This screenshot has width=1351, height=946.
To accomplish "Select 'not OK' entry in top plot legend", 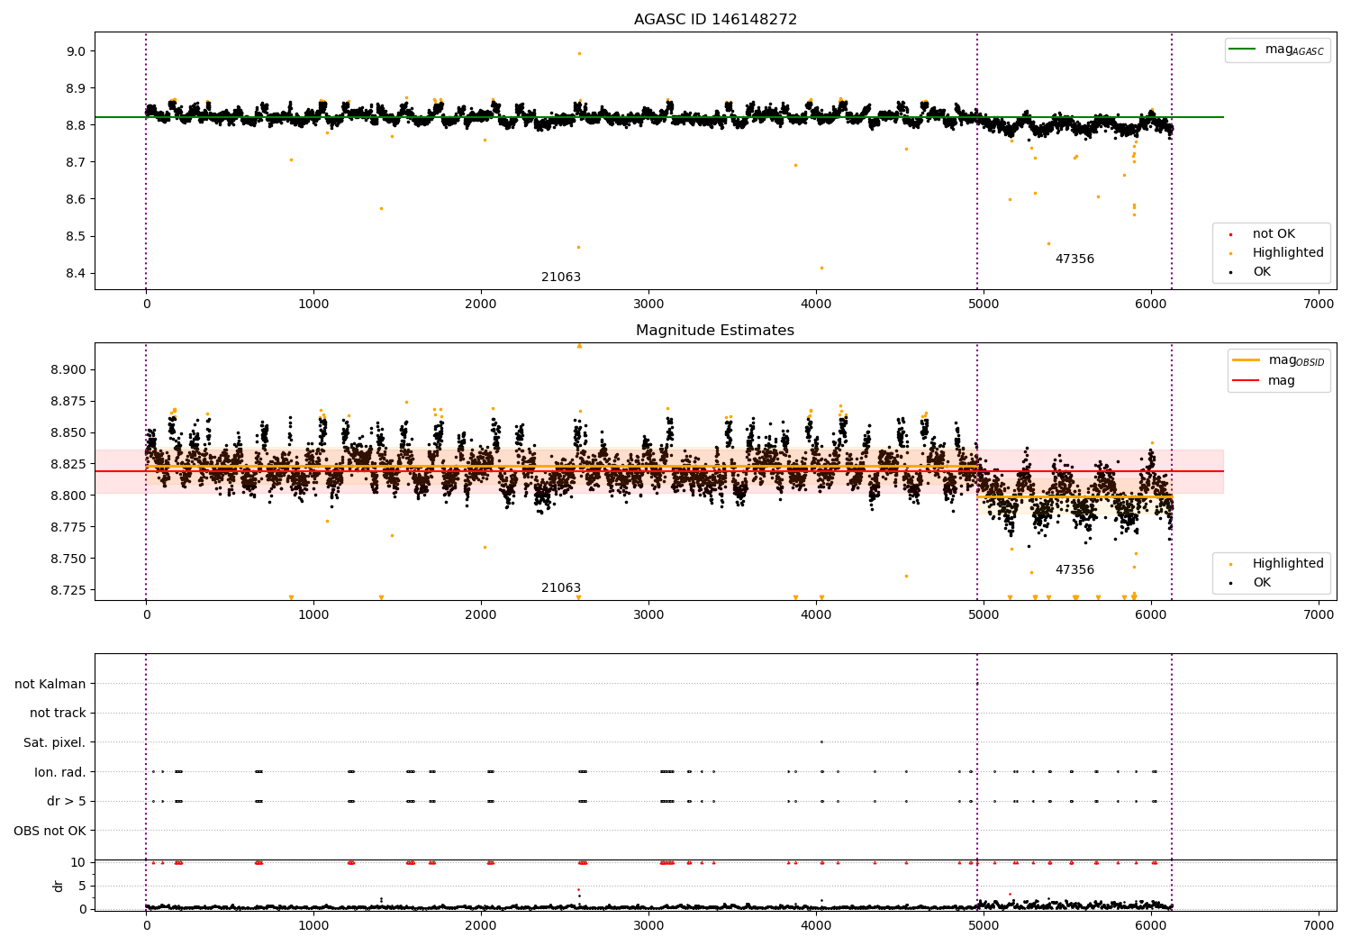I will [1274, 234].
